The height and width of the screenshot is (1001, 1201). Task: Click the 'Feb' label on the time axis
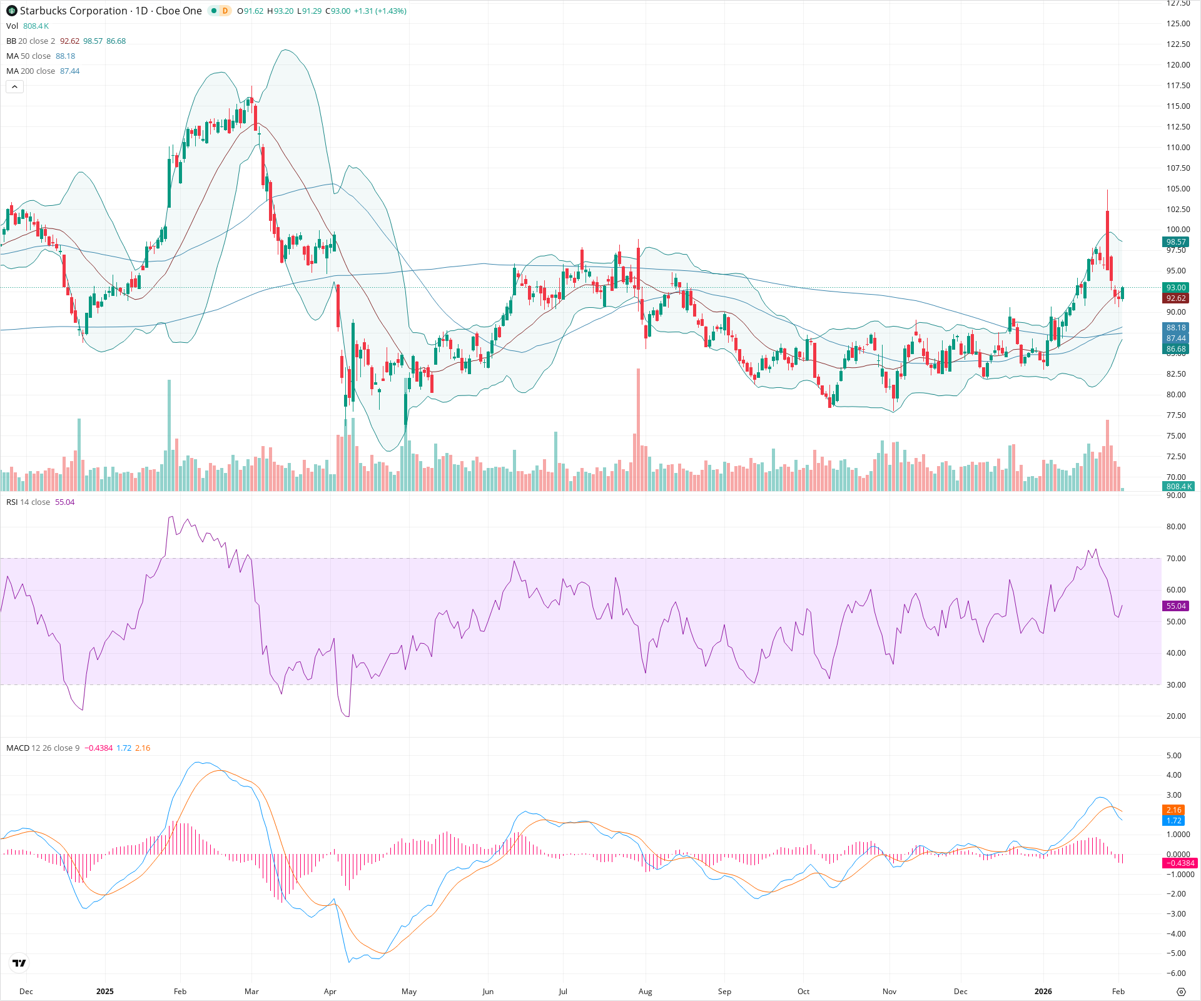[x=180, y=992]
